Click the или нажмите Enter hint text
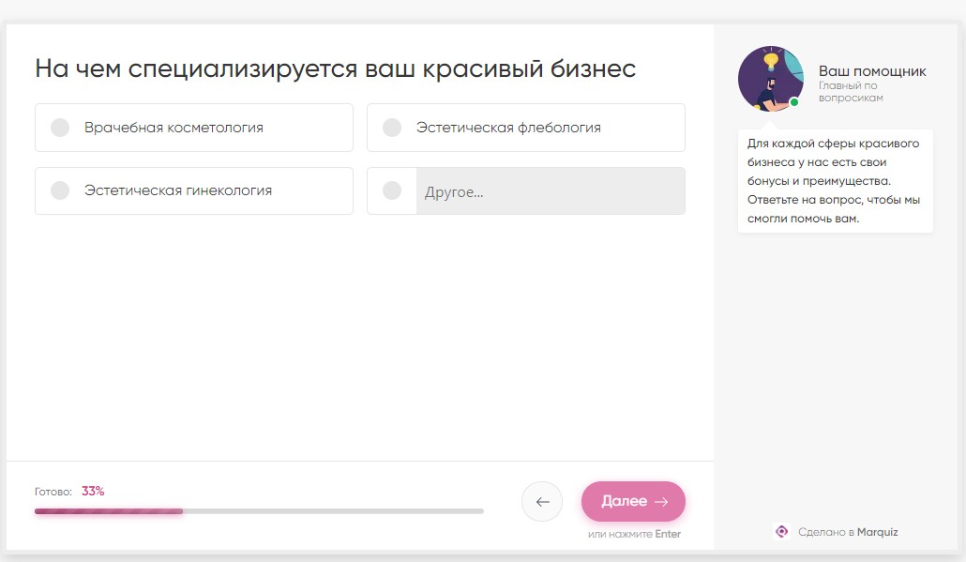Image resolution: width=966 pixels, height=562 pixels. pos(633,533)
